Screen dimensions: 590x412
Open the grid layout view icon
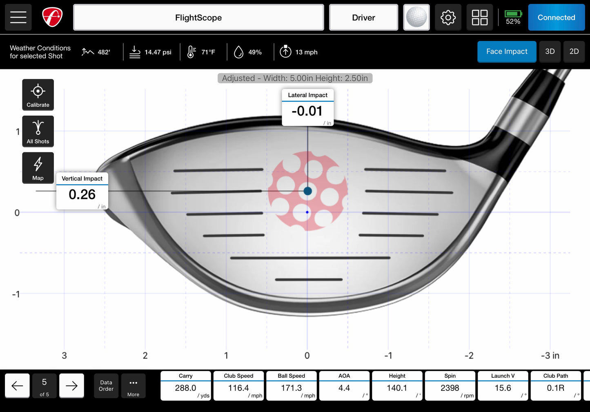click(479, 18)
